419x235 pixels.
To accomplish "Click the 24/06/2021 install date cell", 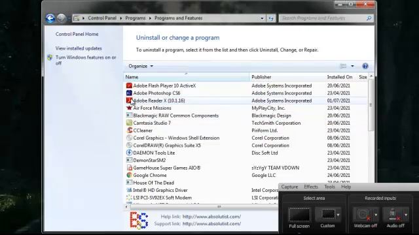I will tap(338, 176).
